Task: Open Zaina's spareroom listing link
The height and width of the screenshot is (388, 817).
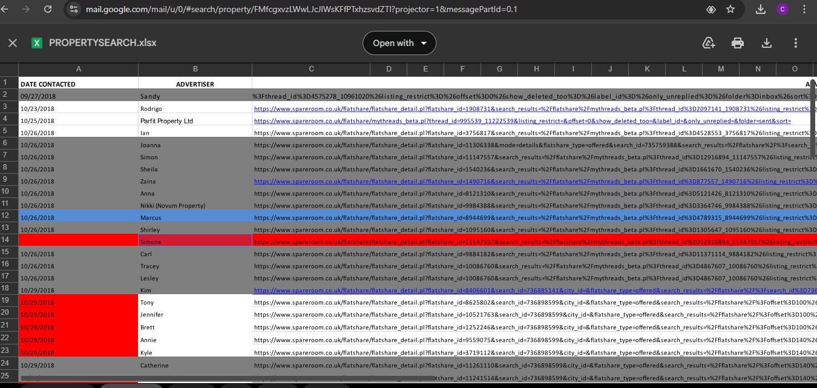Action: 534,182
